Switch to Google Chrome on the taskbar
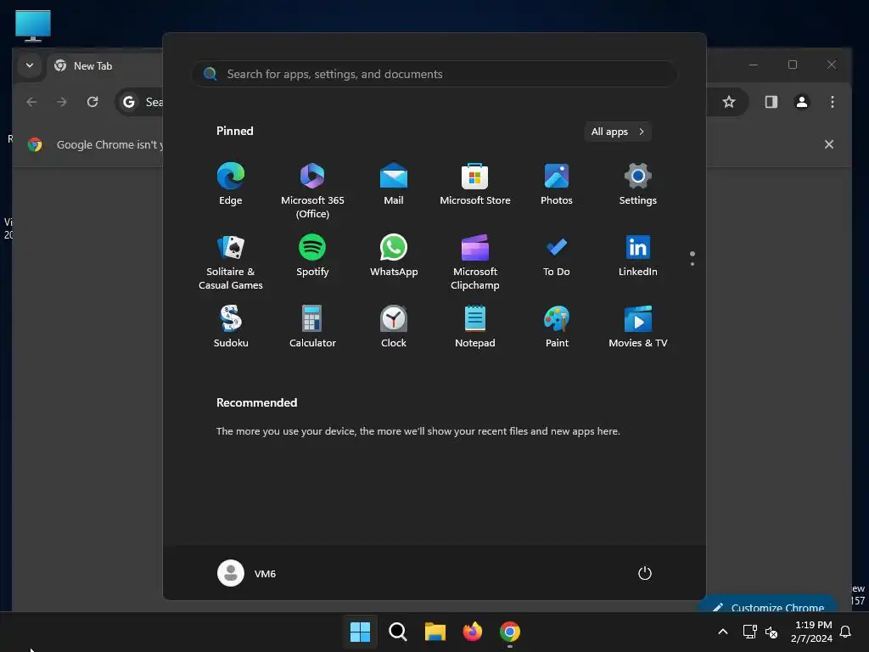 tap(510, 632)
